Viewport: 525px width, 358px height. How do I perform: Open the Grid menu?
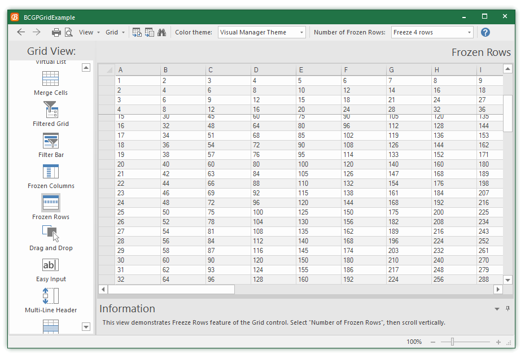115,32
